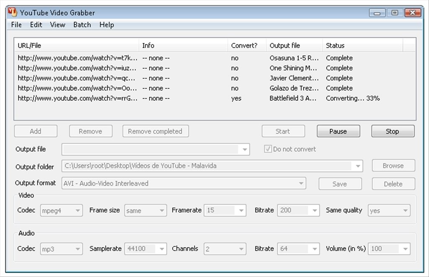Open the Video Bitrate 200 dropdown
The height and width of the screenshot is (277, 429).
pos(315,210)
